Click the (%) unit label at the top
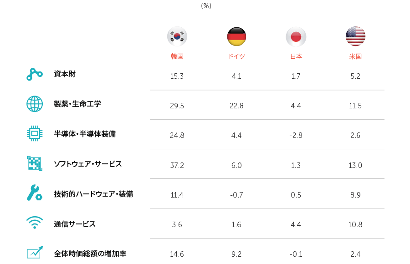 coord(206,6)
